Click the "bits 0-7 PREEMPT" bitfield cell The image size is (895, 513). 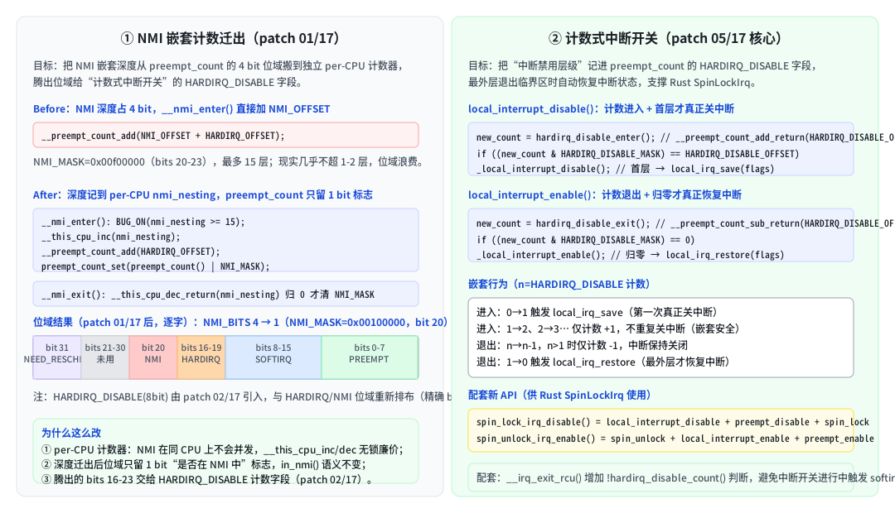point(370,357)
